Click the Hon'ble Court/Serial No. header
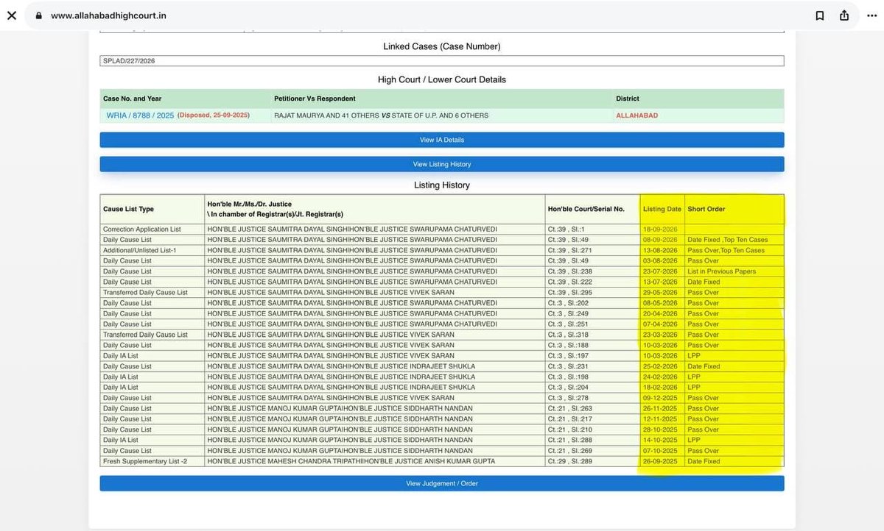Viewport: 884px width, 531px height. click(586, 209)
